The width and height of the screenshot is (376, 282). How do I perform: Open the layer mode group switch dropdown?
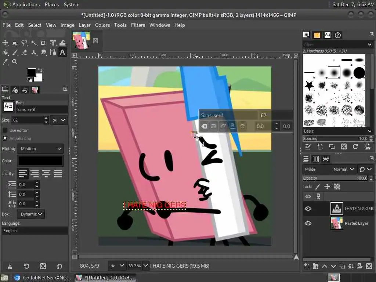(x=365, y=169)
